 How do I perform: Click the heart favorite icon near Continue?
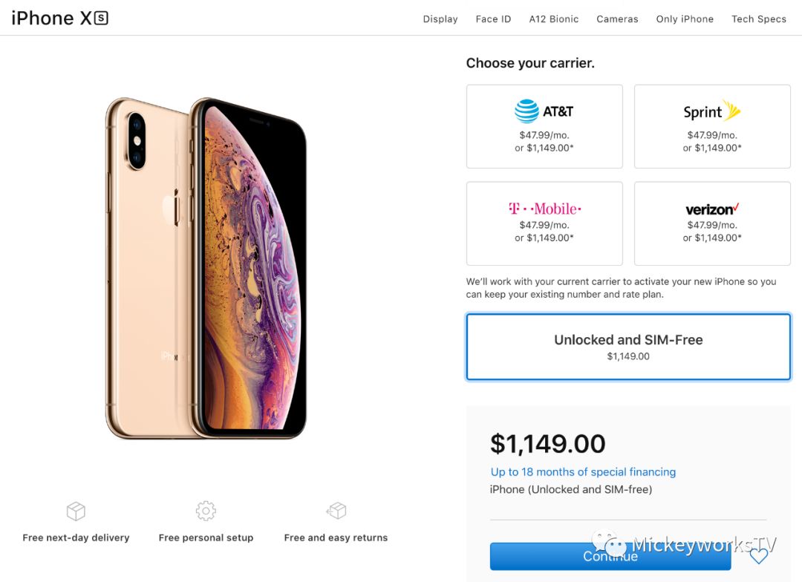758,555
